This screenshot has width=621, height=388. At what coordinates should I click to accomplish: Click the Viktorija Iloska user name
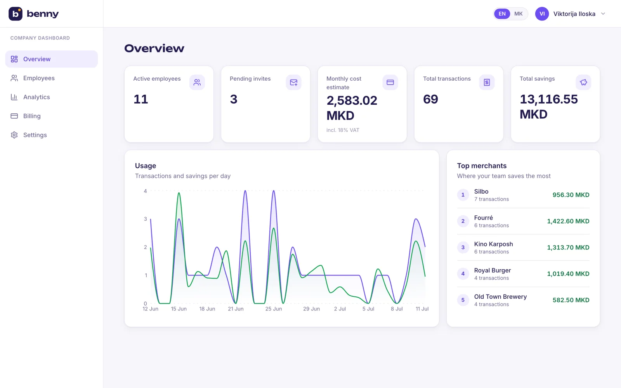(574, 14)
